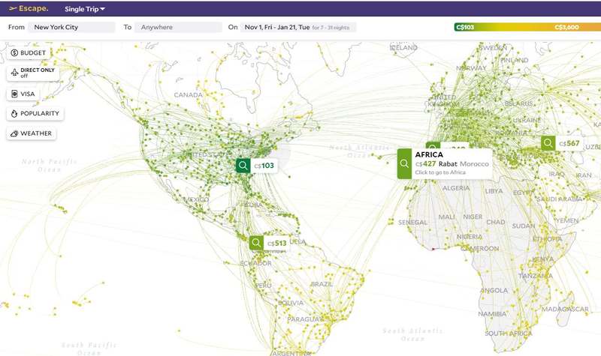This screenshot has width=601, height=356.
Task: Click the ALGERIA map label
Action: [x=456, y=188]
